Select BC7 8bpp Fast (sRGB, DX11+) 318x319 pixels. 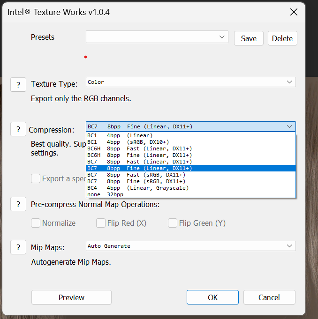click(191, 175)
